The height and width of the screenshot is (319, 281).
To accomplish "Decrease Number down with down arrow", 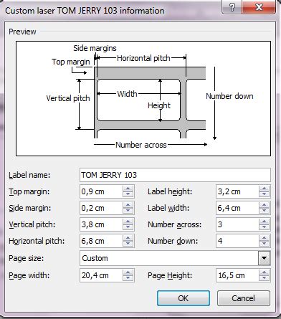I will point(264,244).
